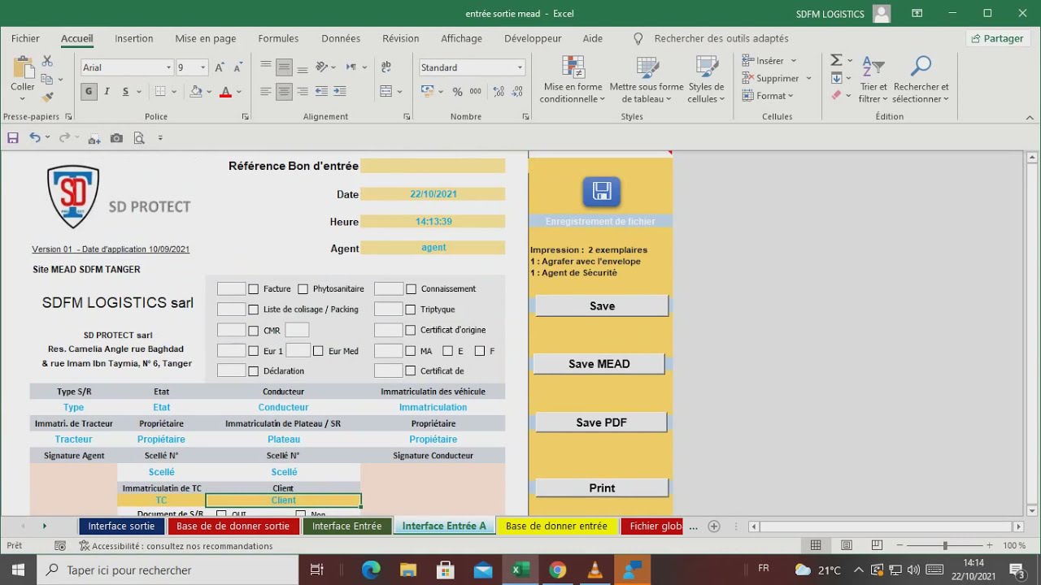
Task: Open print preview icon in quick access toolbar
Action: click(x=138, y=138)
